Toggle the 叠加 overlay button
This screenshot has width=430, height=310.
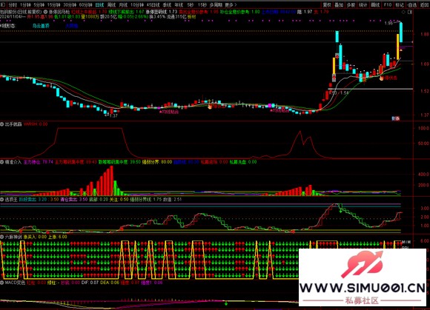pos(339,4)
